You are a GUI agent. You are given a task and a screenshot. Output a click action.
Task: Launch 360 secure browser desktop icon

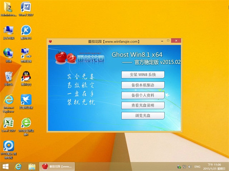[x=26, y=123]
